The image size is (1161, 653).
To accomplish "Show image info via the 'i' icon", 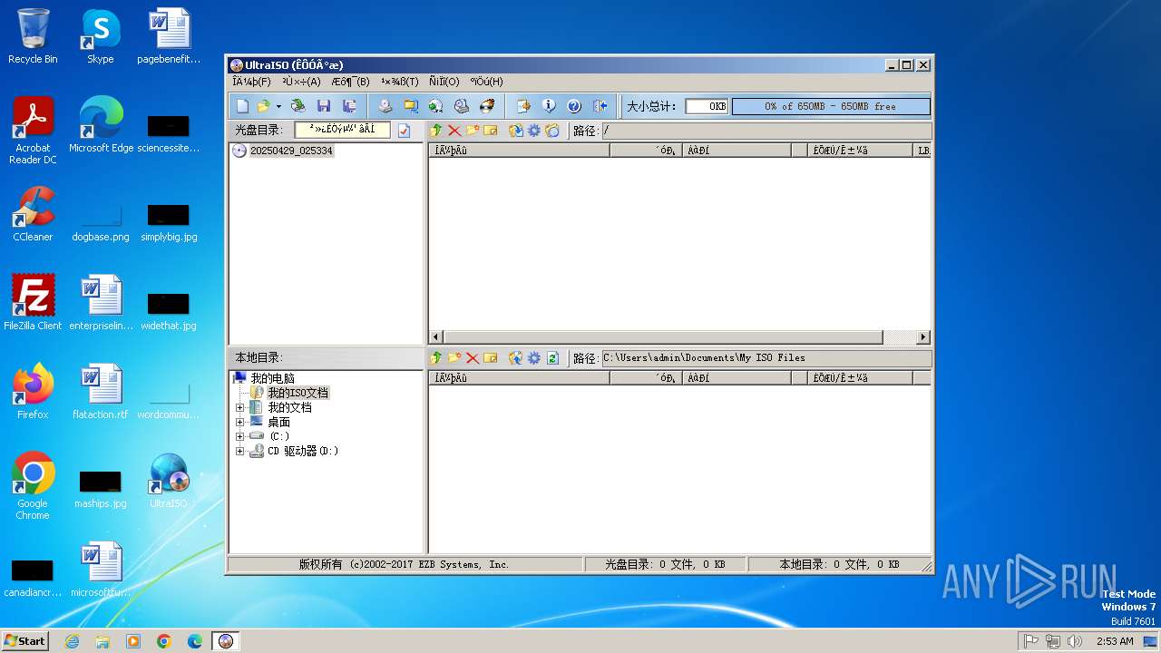I will [549, 106].
